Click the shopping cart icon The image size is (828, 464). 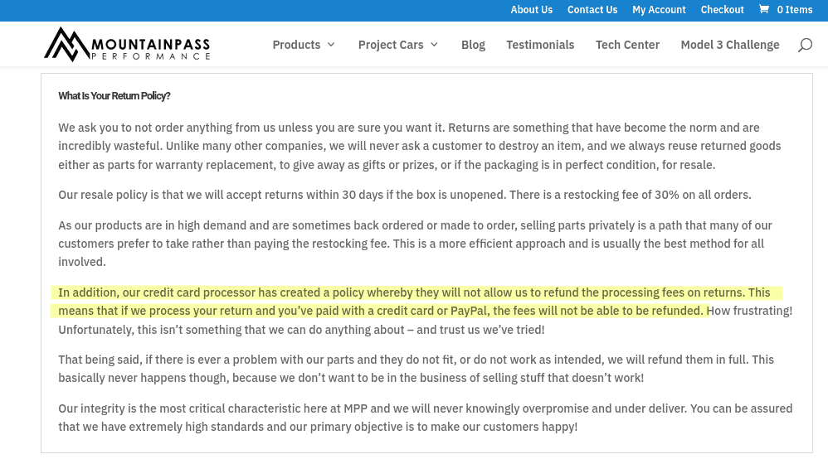coord(763,9)
